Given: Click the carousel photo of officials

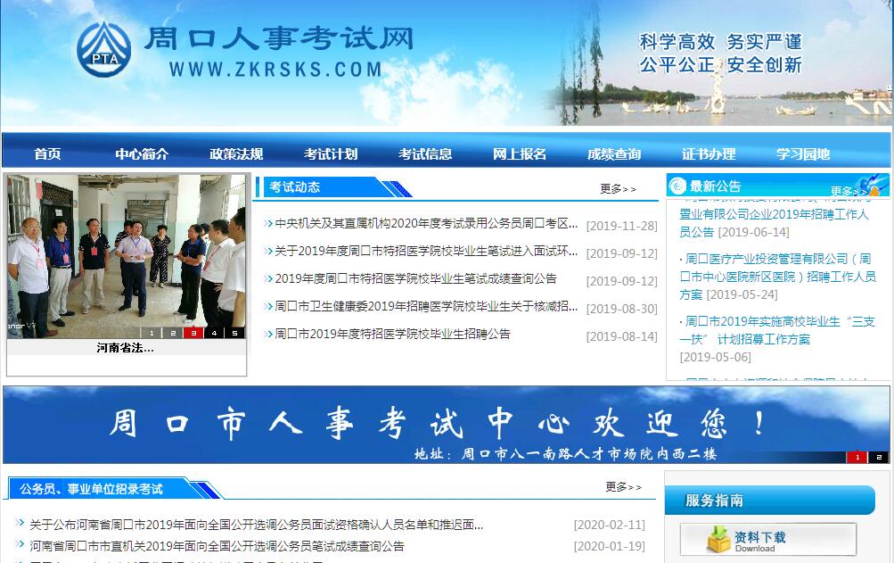Looking at the screenshot, I should (126, 254).
